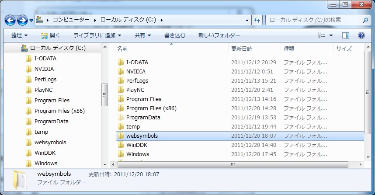Click the 新しいフォルダー button
This screenshot has height=195, width=375.
click(219, 35)
